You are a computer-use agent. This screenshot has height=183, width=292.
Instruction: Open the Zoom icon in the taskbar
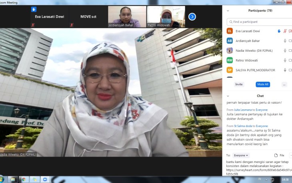(x=45, y=179)
